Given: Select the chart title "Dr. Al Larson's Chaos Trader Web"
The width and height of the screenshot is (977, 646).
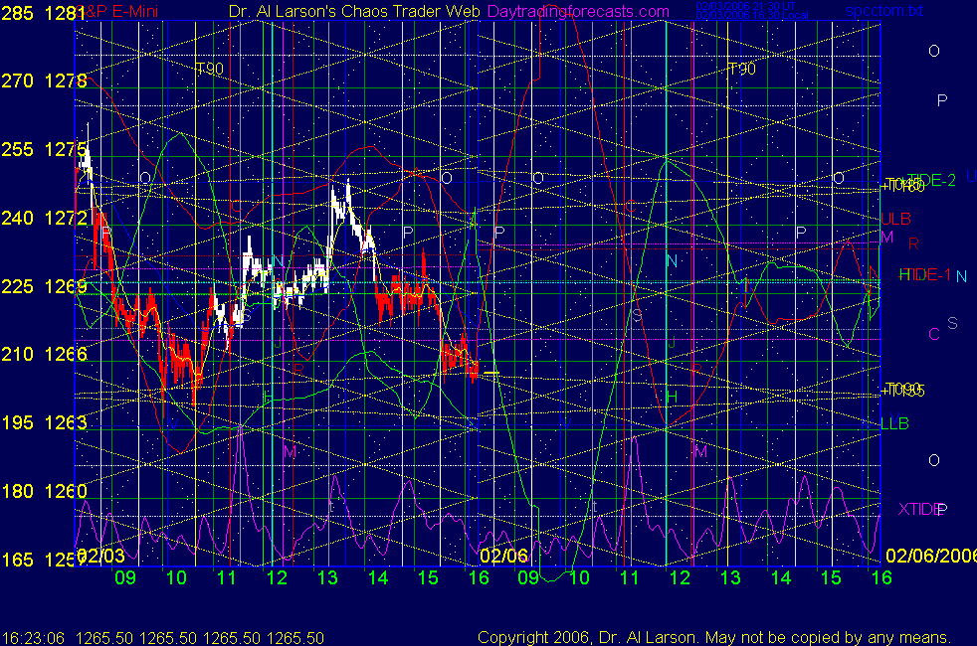Looking at the screenshot, I should (x=354, y=11).
